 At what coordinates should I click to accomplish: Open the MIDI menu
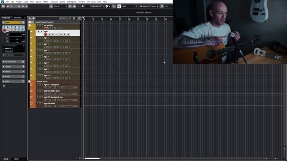(x=32, y=2)
